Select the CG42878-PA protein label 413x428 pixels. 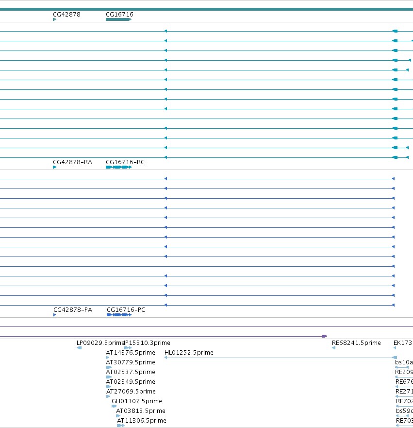tap(73, 310)
